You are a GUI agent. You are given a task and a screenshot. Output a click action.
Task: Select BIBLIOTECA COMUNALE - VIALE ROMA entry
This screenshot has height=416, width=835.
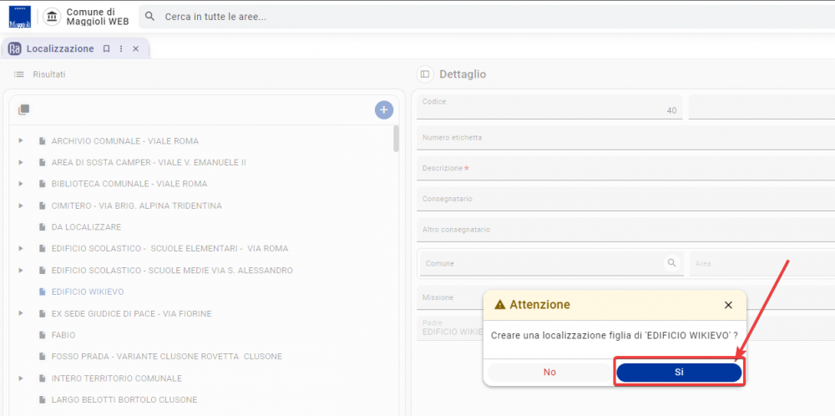coord(129,184)
